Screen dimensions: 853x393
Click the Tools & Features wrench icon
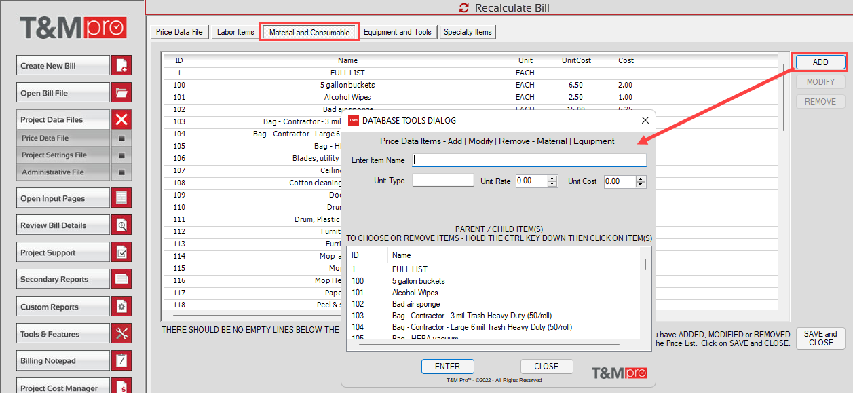[x=121, y=334]
